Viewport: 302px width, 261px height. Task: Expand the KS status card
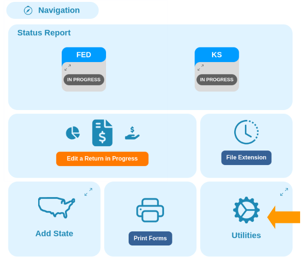(x=201, y=67)
